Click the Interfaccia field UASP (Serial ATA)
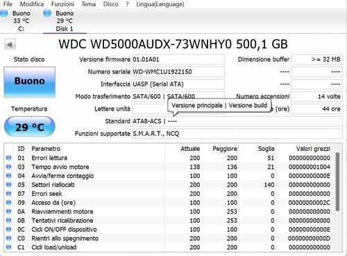347x256 pixels. pyautogui.click(x=178, y=84)
